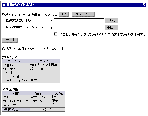Screen dimensions: 148x116
Task: Select the パーミッション column header
Action: coord(55,93)
